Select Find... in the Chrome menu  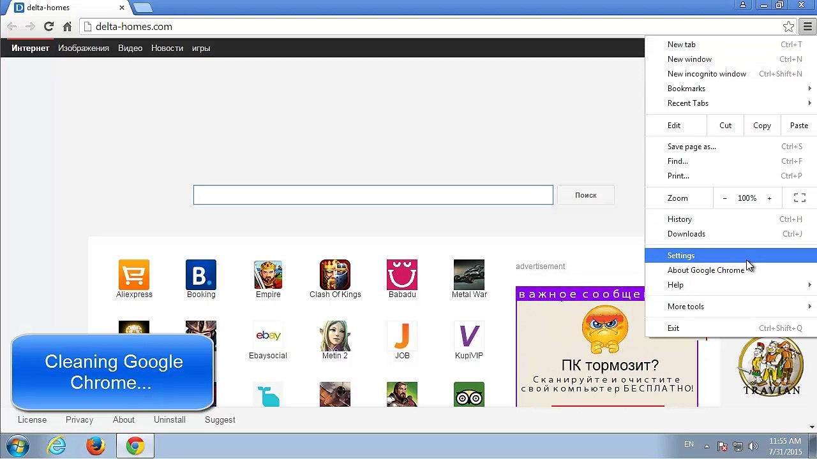[x=731, y=161]
